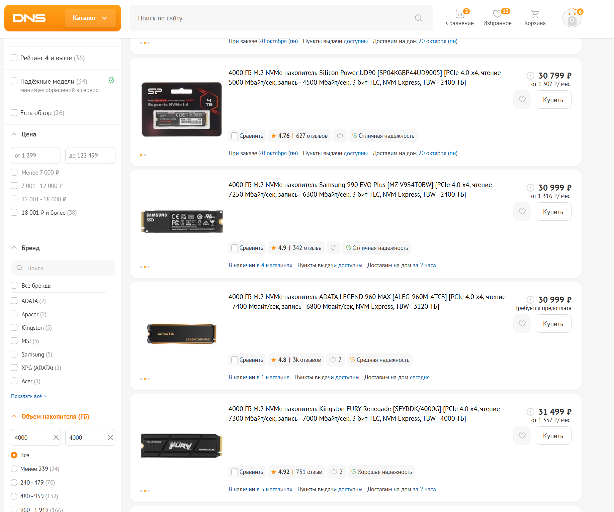Select the Менее 239 capacity option
This screenshot has height=512, width=614.
[x=14, y=469]
